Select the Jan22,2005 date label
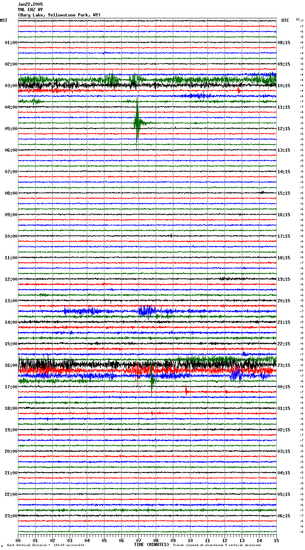 click(x=30, y=4)
